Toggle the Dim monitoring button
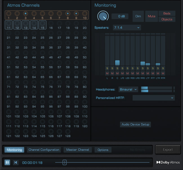Screen dimensions: 183x170 [x=138, y=16]
